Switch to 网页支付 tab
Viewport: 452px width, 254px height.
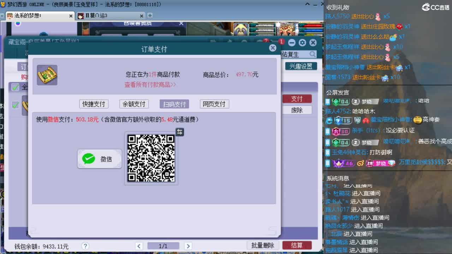[x=215, y=104]
